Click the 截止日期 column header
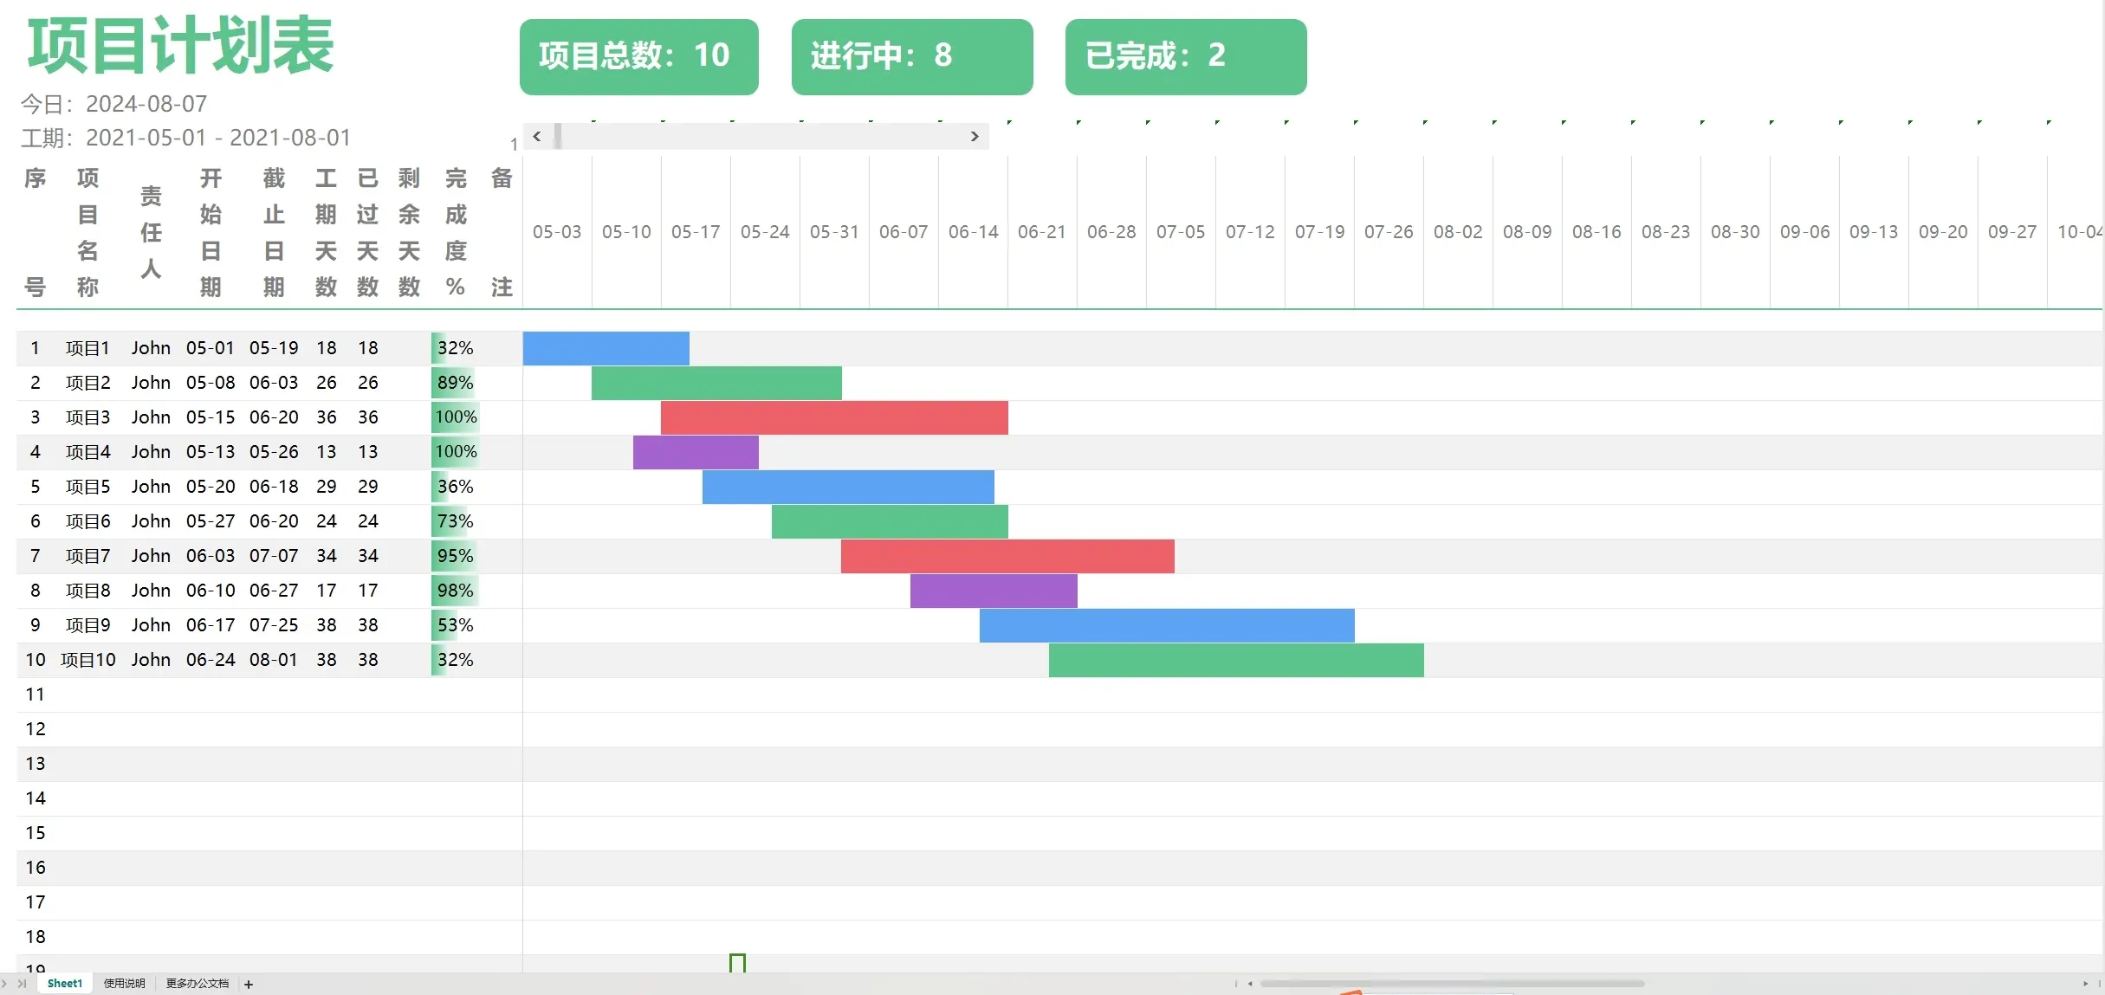The height and width of the screenshot is (995, 2105). (x=274, y=232)
